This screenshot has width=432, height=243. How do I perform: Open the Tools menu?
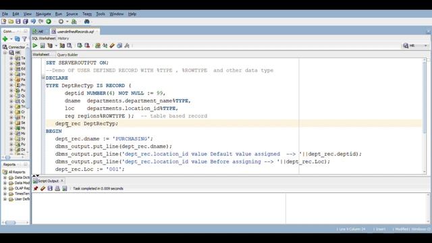[101, 13]
